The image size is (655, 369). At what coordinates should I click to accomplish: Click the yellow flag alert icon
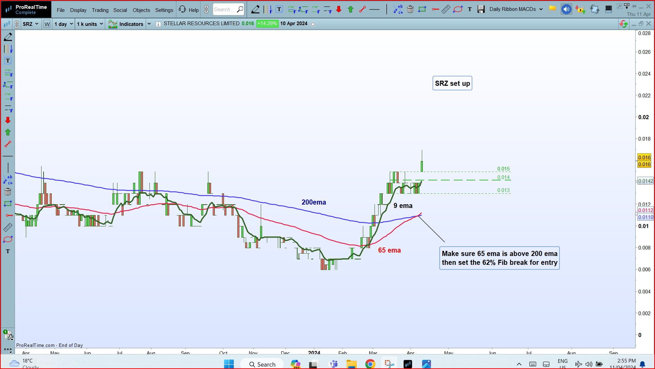(553, 9)
